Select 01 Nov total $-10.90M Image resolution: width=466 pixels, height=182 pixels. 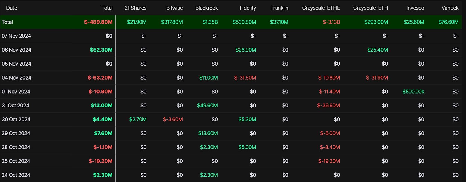pyautogui.click(x=100, y=92)
